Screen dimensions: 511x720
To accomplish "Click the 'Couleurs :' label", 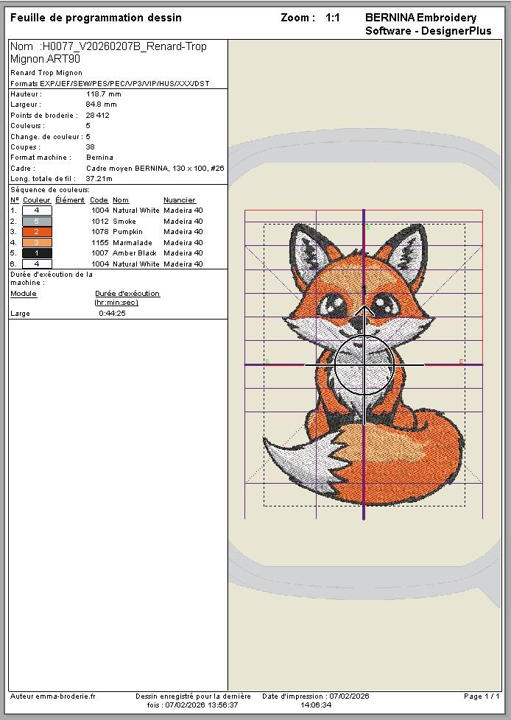I will tap(27, 125).
